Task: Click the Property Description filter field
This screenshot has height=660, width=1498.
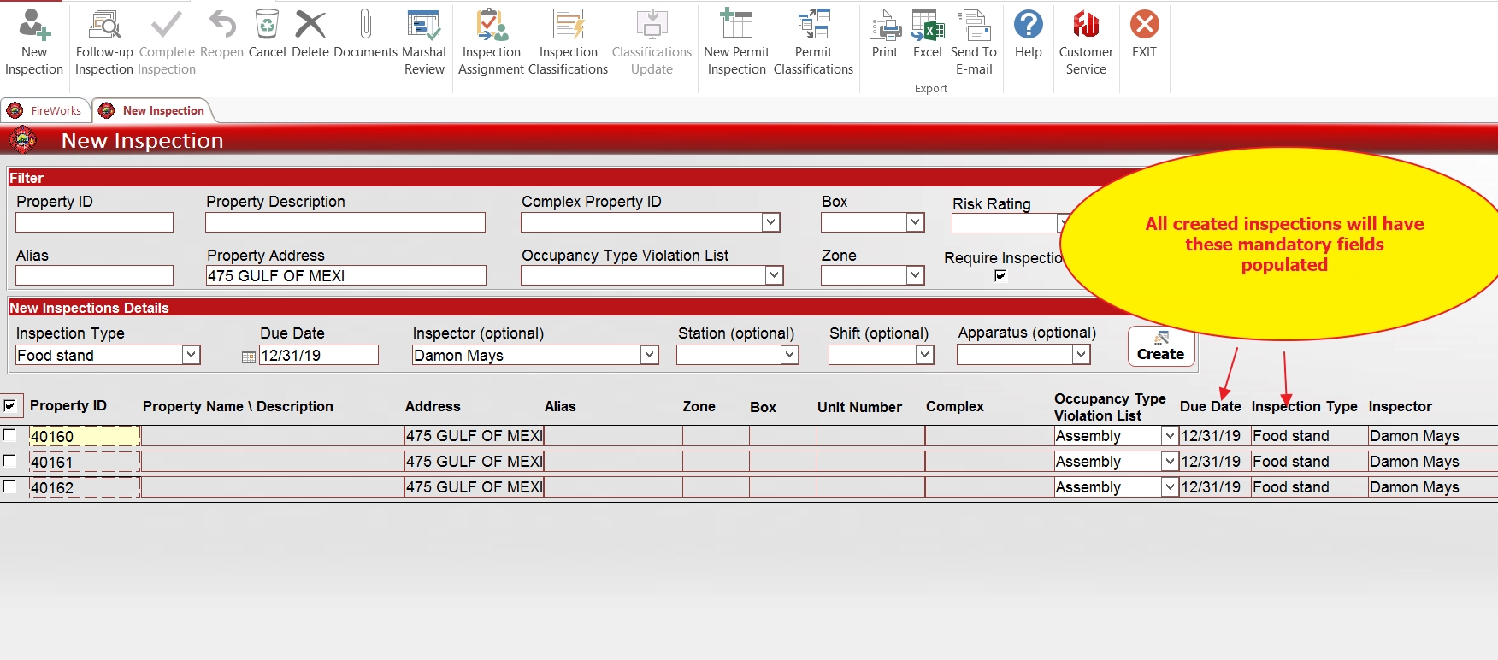Action: (345, 222)
